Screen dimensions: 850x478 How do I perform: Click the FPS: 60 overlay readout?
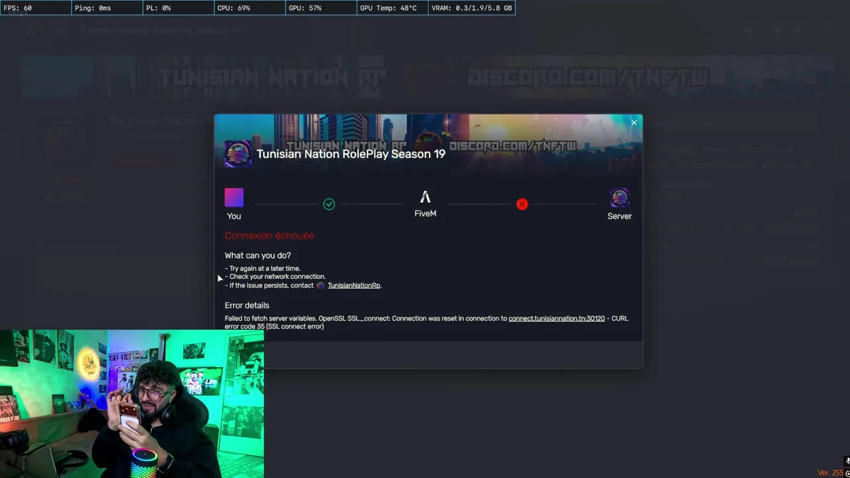[36, 8]
